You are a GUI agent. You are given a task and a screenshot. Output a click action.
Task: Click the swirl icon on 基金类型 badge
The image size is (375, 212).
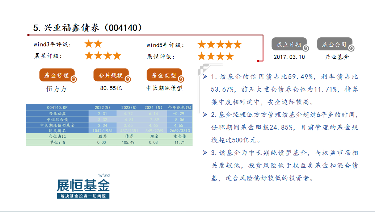pyautogui.click(x=181, y=79)
